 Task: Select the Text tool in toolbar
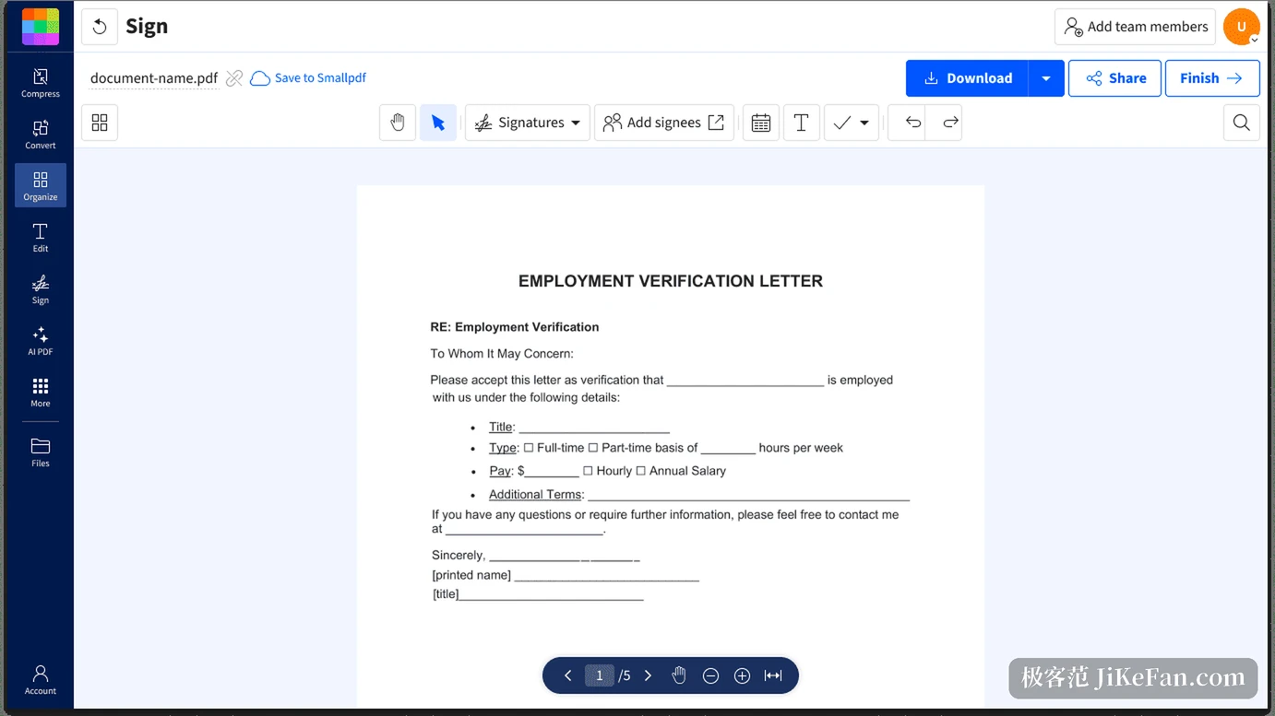[x=802, y=123]
